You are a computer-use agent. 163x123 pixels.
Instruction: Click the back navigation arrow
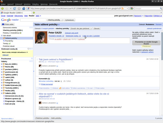2,8
